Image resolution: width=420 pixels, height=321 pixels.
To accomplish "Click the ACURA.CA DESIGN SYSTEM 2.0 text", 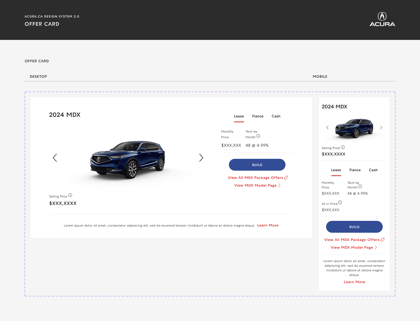I will (52, 16).
